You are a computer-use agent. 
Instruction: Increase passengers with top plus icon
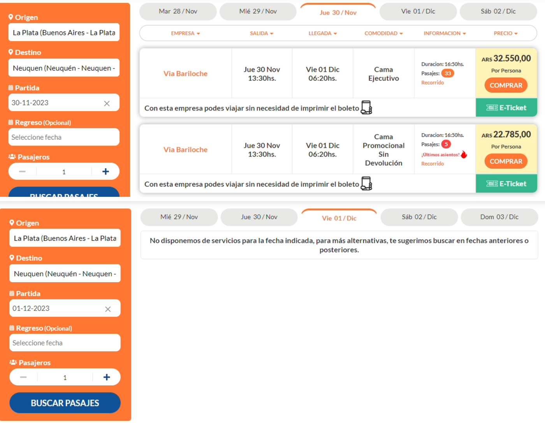pos(105,172)
